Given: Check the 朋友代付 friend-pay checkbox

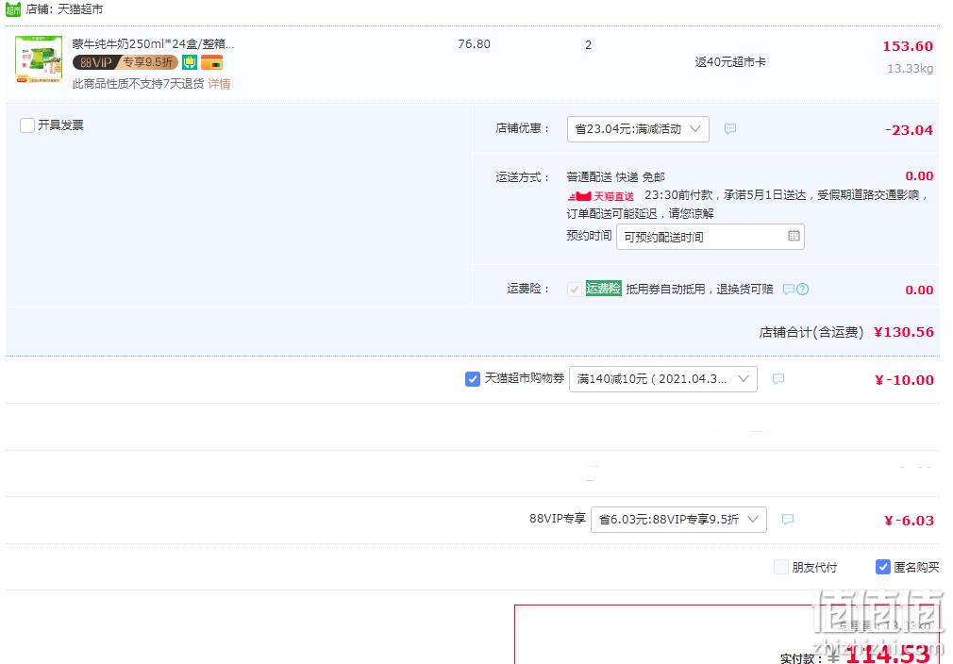Looking at the screenshot, I should [781, 567].
